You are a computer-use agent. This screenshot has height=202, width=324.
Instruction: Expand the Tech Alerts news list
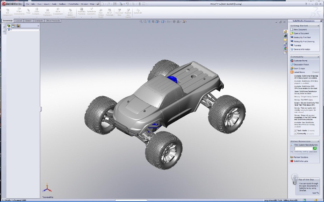pyautogui.click(x=295, y=131)
